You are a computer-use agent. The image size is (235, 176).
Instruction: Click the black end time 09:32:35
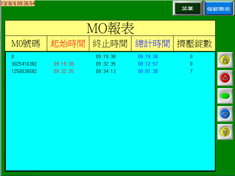pyautogui.click(x=106, y=64)
